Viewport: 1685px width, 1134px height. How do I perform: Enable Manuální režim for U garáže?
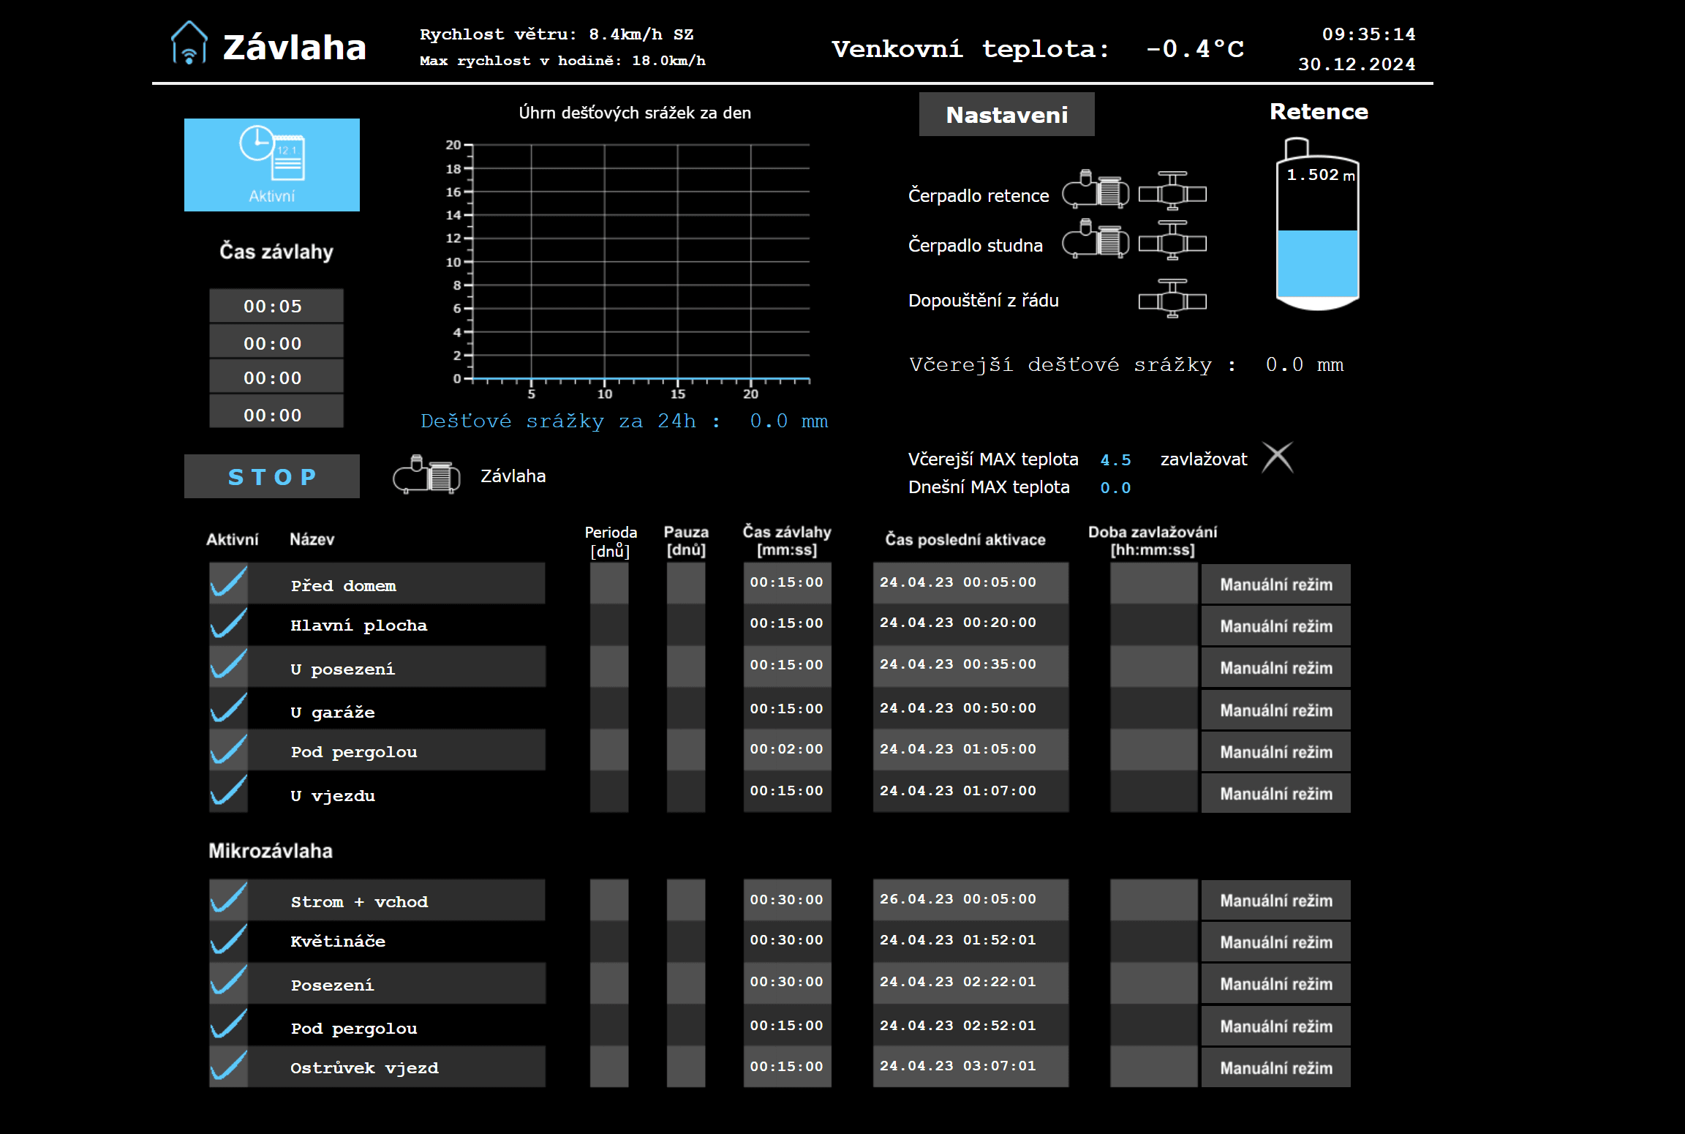pos(1276,710)
